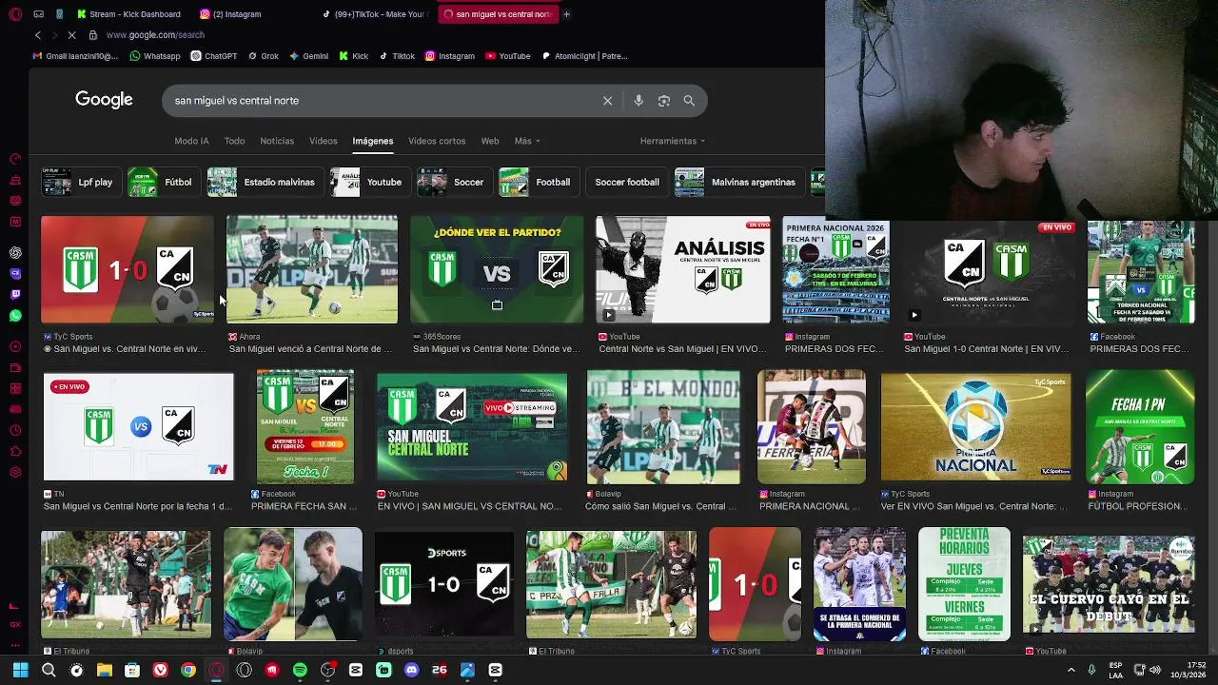Select the Todo search tab
The width and height of the screenshot is (1218, 685).
(x=234, y=141)
